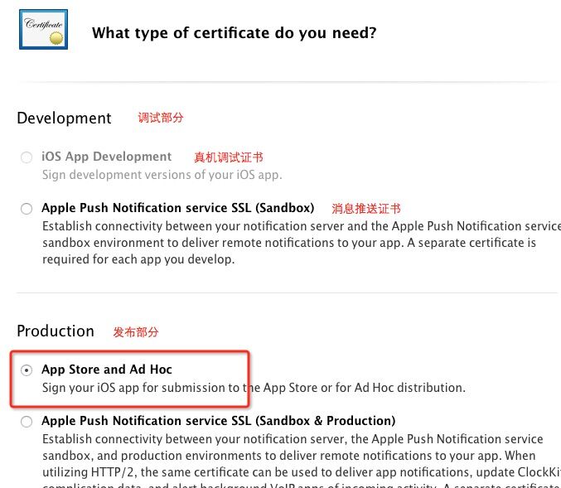Select the App Store and Ad Hoc radio button

(x=27, y=370)
